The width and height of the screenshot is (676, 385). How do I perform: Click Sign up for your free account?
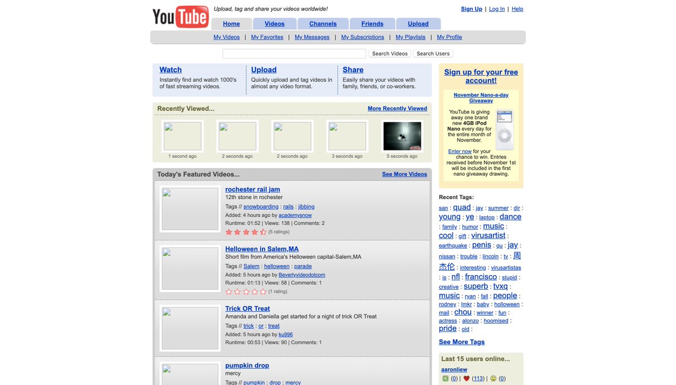point(481,76)
